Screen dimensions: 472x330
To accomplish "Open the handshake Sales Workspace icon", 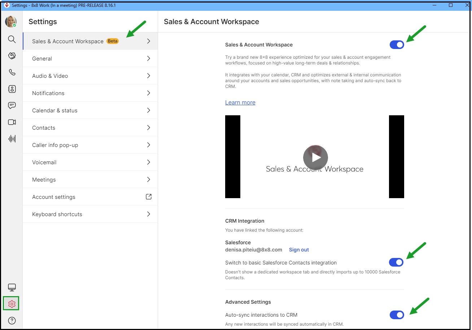I will tap(12, 56).
